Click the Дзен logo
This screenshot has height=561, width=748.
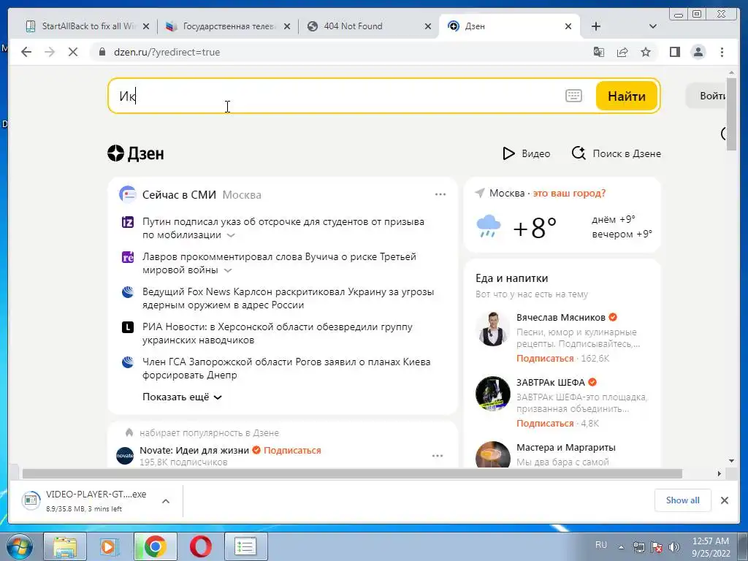pyautogui.click(x=136, y=153)
